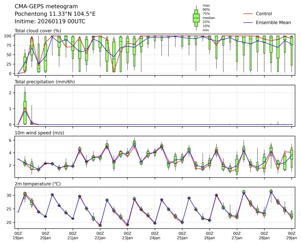Click the 00Z 29Jan time axis label

tap(291, 235)
